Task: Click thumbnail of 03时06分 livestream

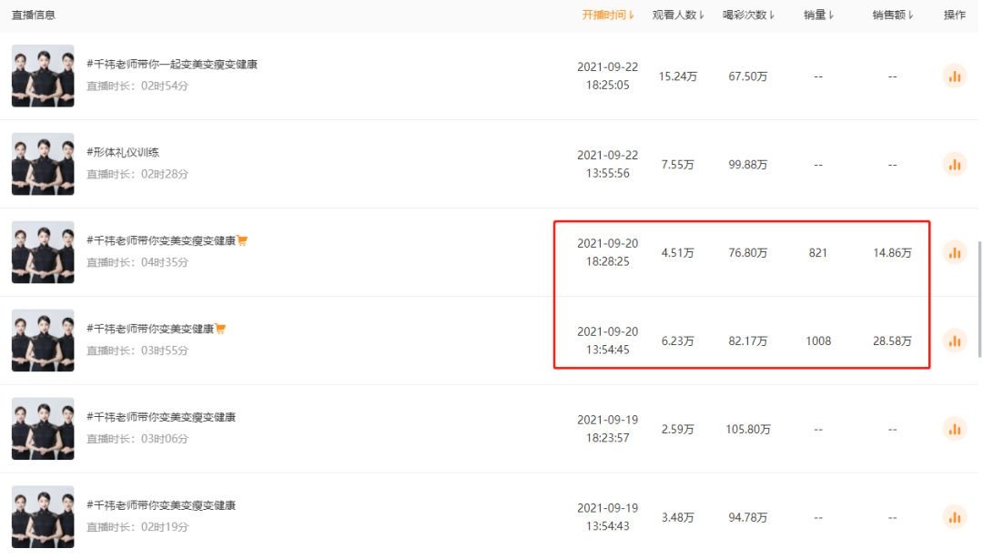Action: pyautogui.click(x=43, y=429)
